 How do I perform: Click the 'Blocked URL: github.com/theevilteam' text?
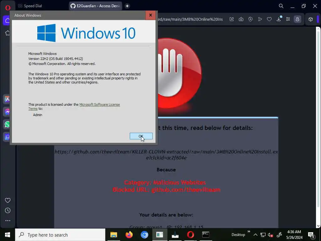[166, 190]
